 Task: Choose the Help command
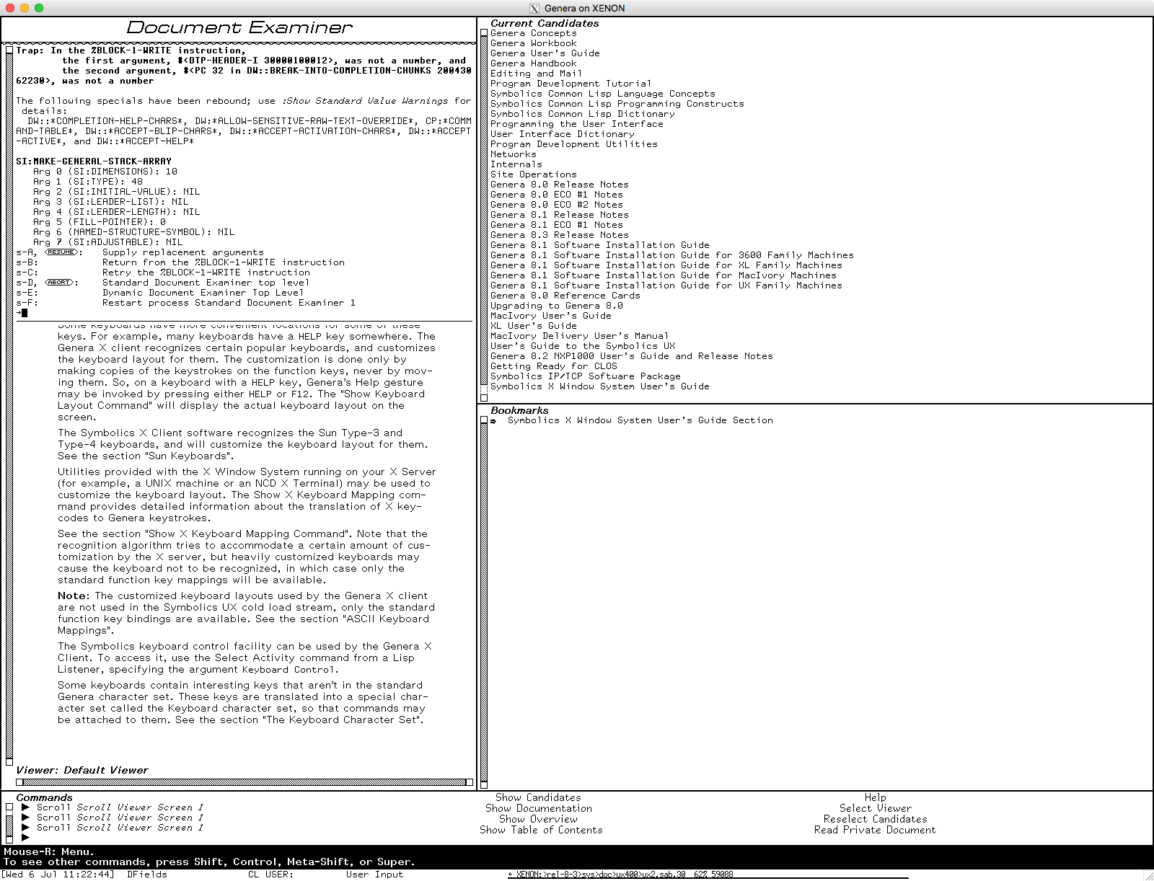[x=875, y=797]
